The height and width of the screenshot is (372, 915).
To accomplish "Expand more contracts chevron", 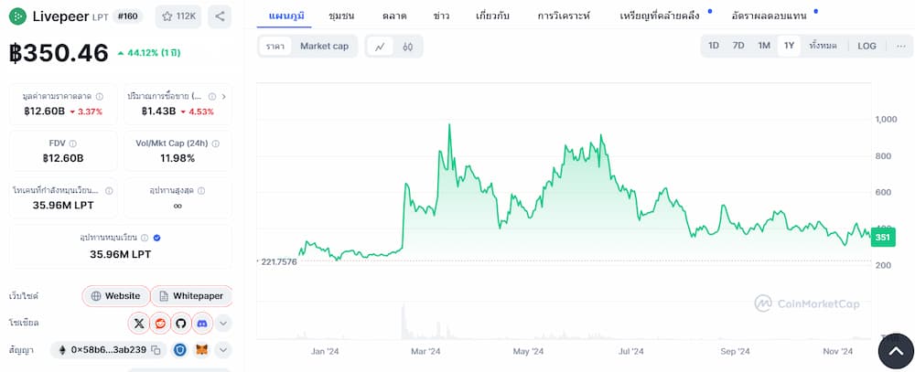I will click(223, 350).
